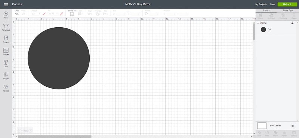Open the hamburger menu
This screenshot has width=299, height=138.
point(6,4)
